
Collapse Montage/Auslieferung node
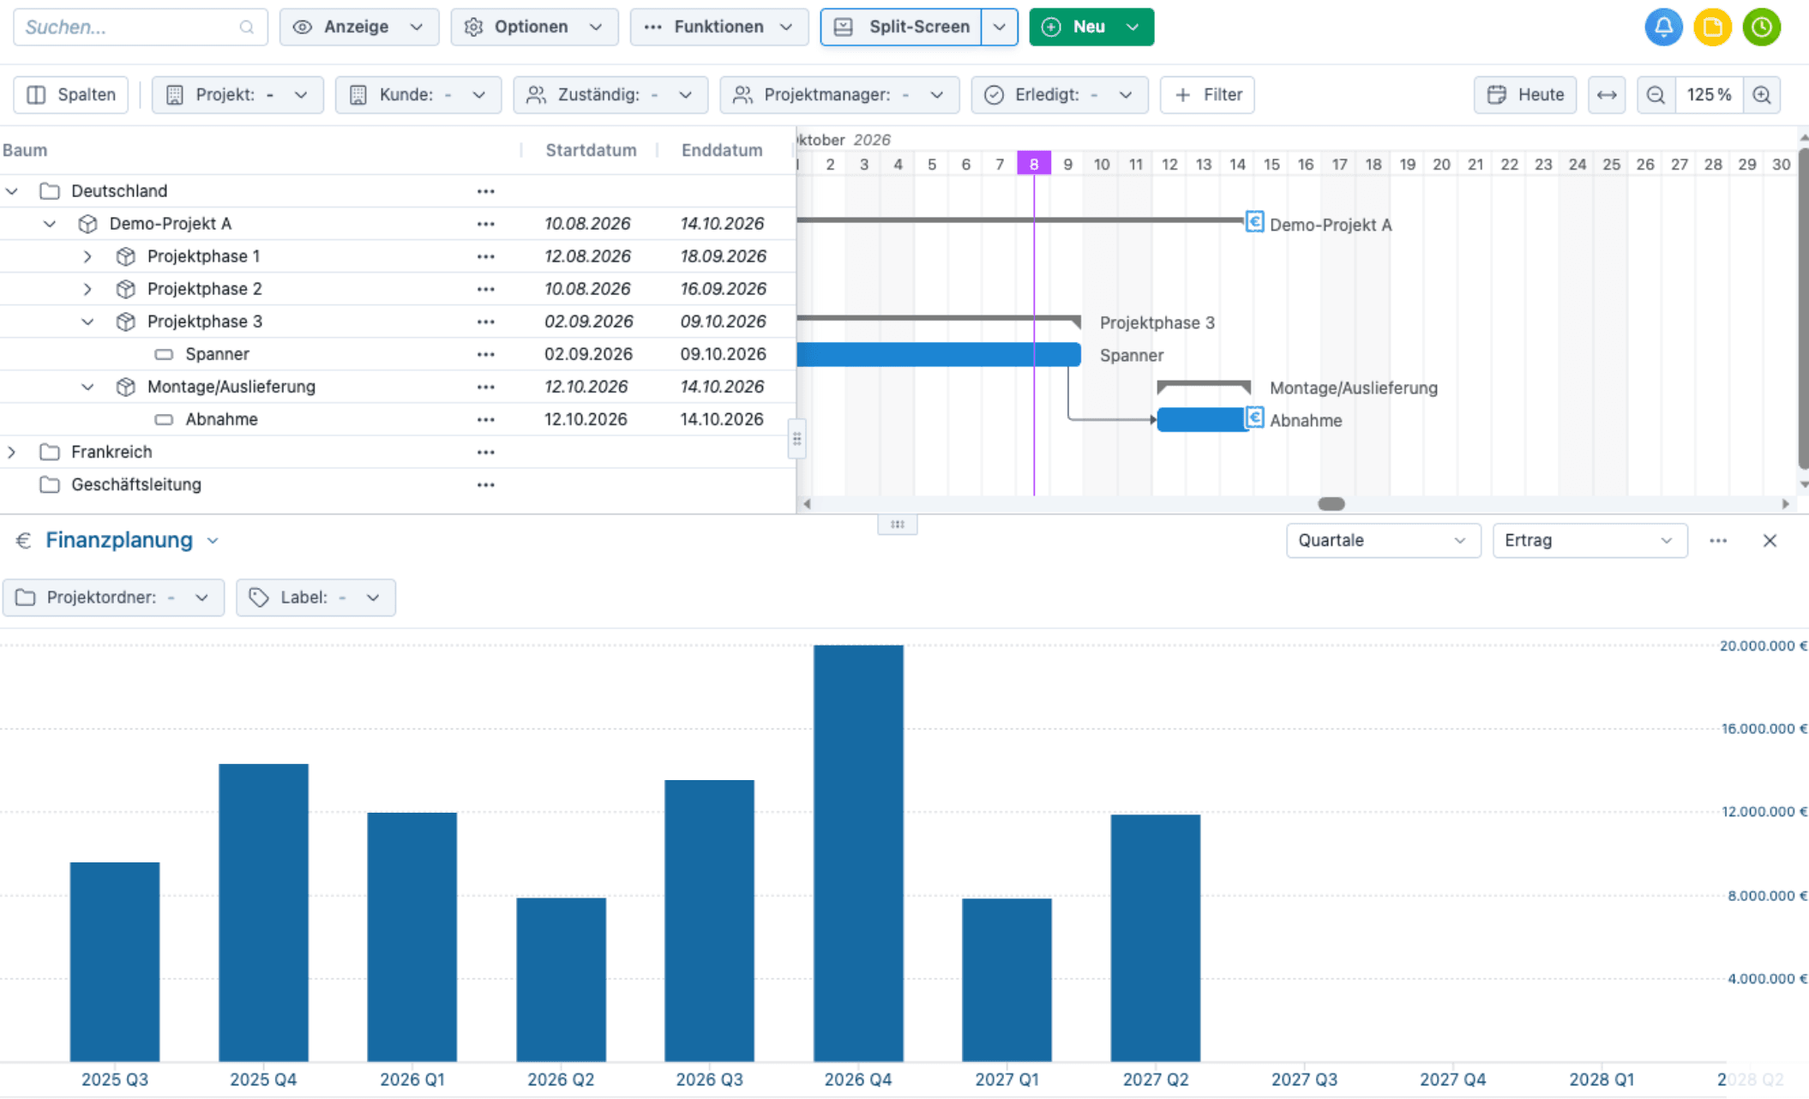(x=87, y=387)
